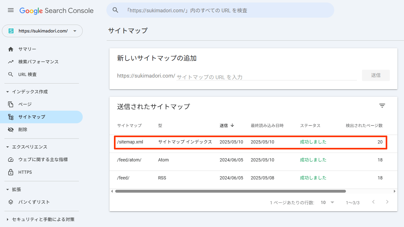
Task: Click scrollbar right arrow under table
Action: [395, 191]
